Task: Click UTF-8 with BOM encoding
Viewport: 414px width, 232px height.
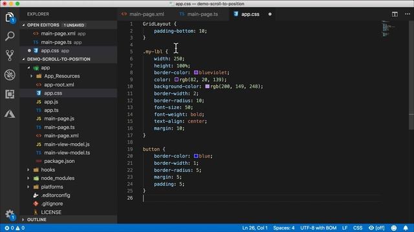Action: click(x=318, y=227)
